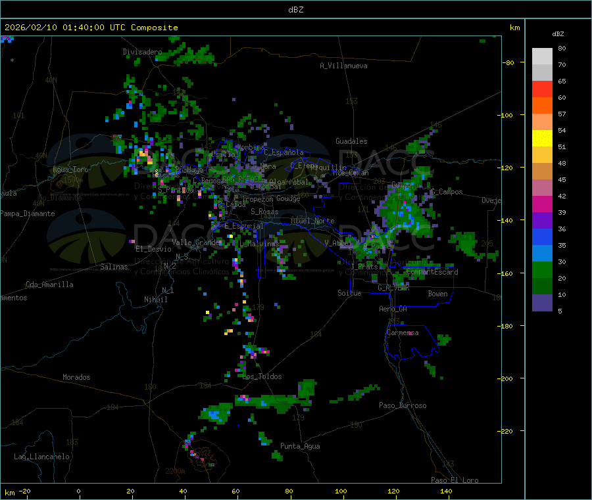Click the Aero_GA map label
Image resolution: width=592 pixels, height=500 pixels.
393,309
